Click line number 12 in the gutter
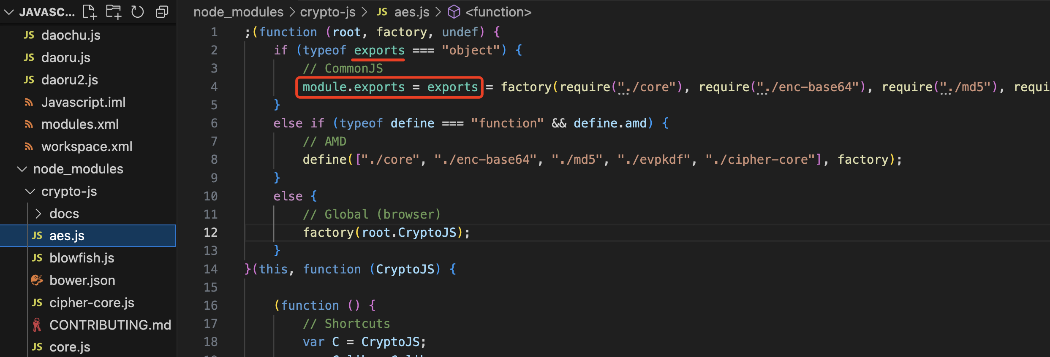This screenshot has width=1050, height=357. 210,233
